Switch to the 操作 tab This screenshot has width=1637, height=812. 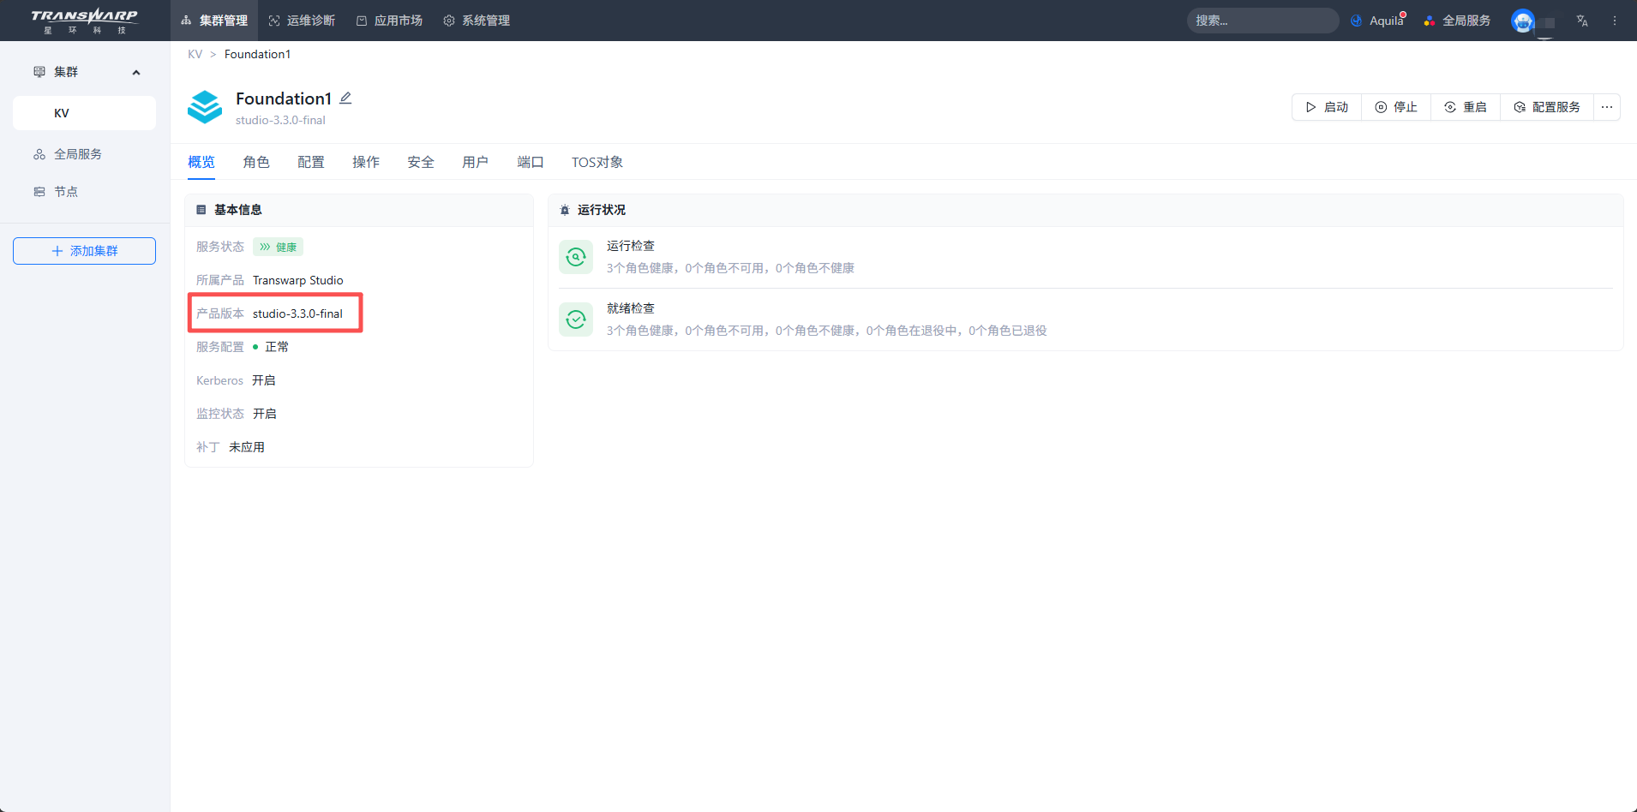pos(366,162)
